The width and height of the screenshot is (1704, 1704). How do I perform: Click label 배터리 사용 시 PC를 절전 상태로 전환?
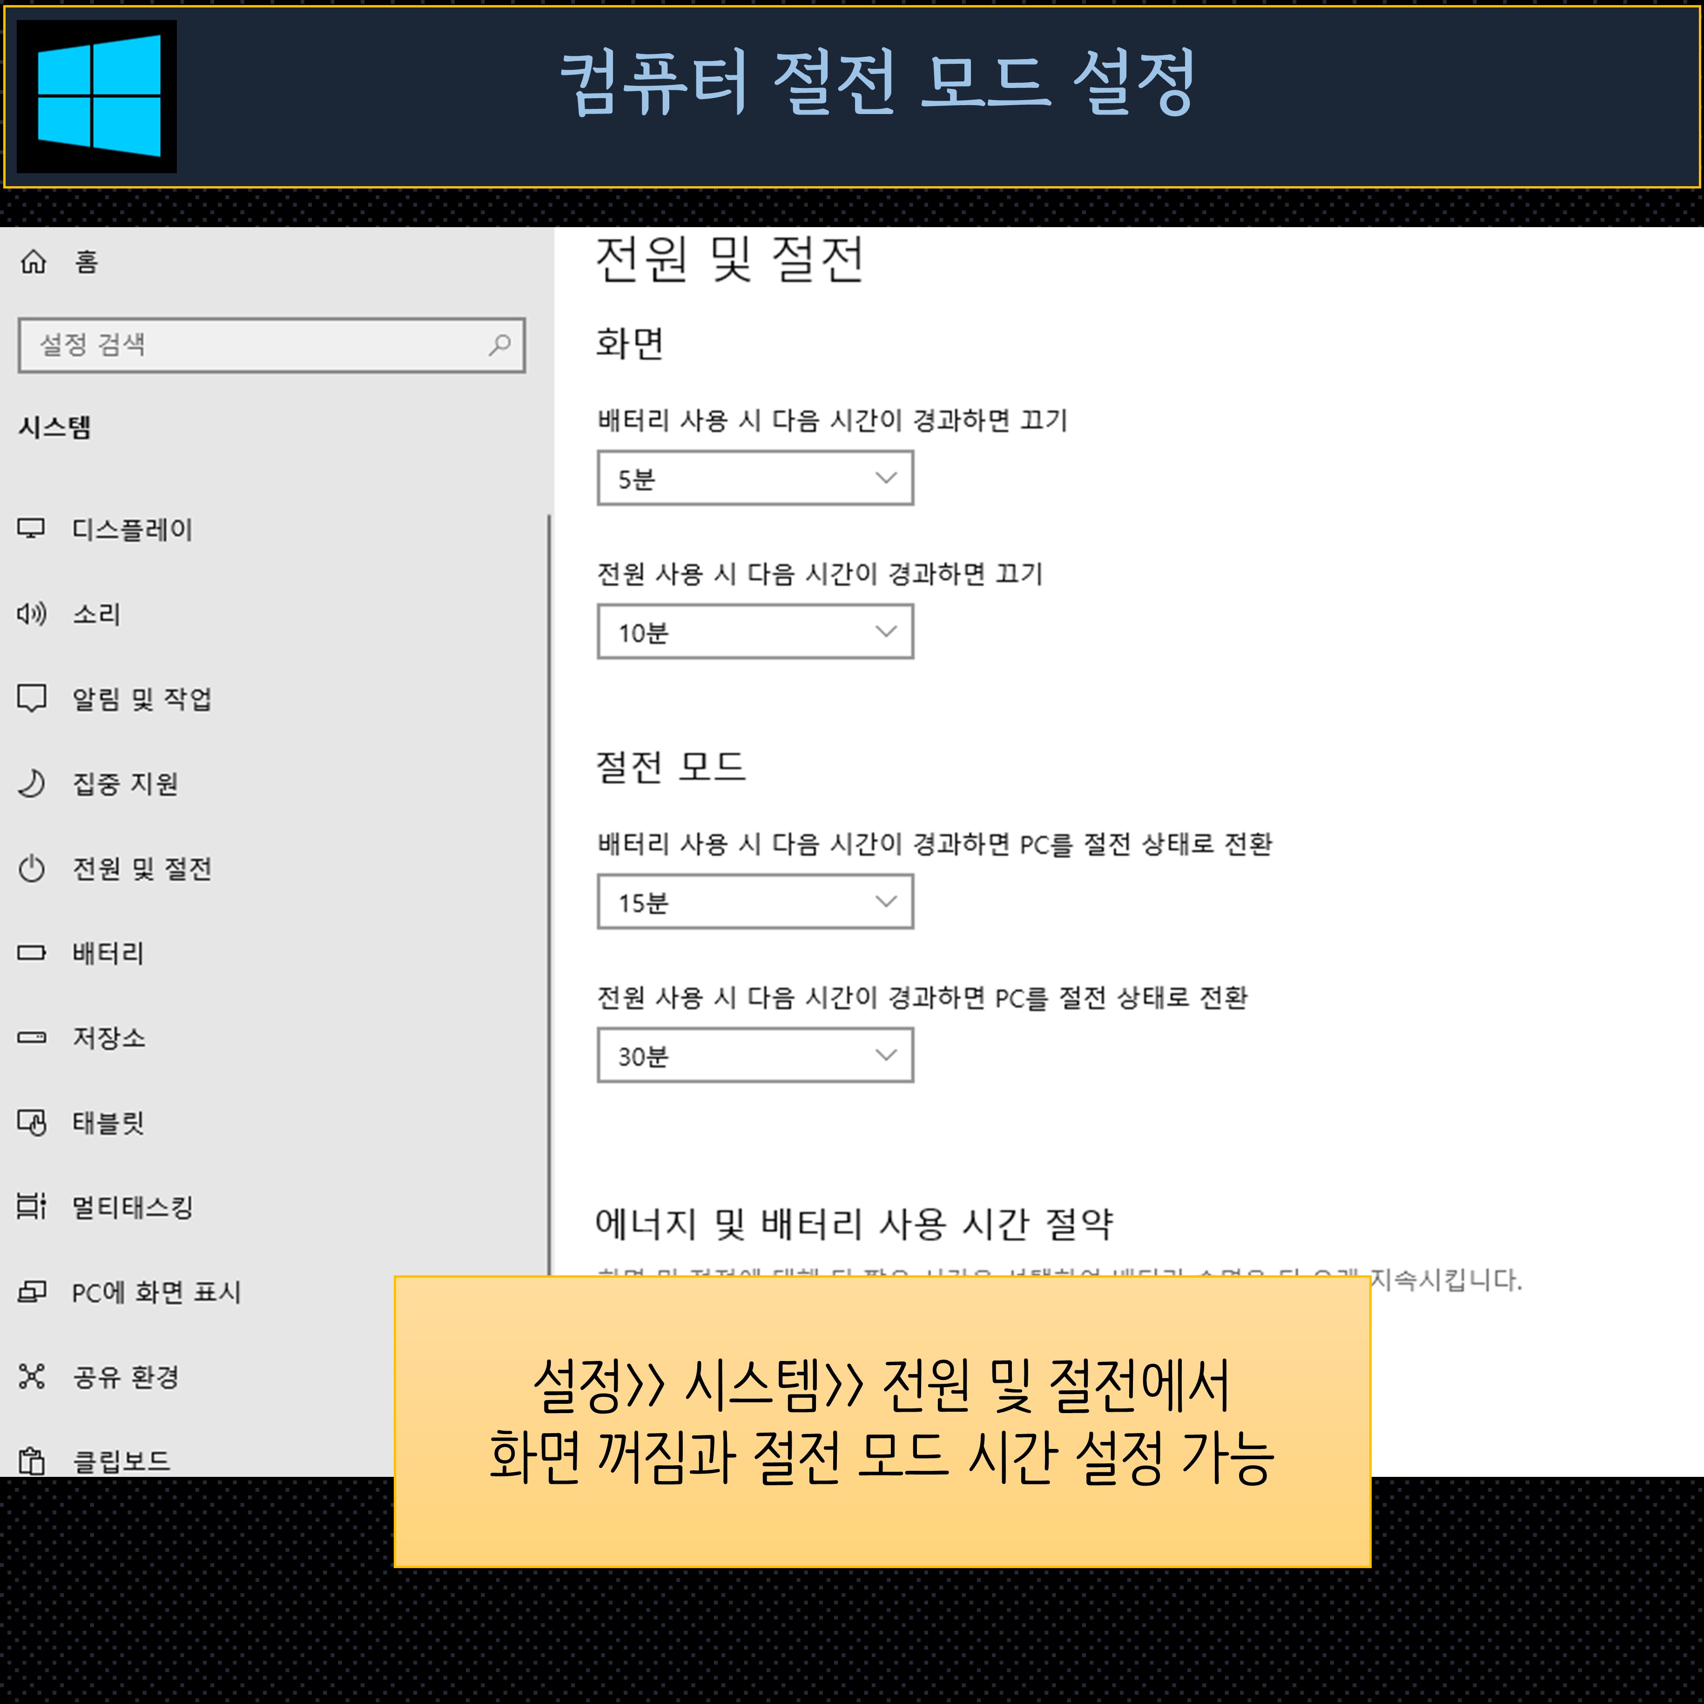pos(935,844)
